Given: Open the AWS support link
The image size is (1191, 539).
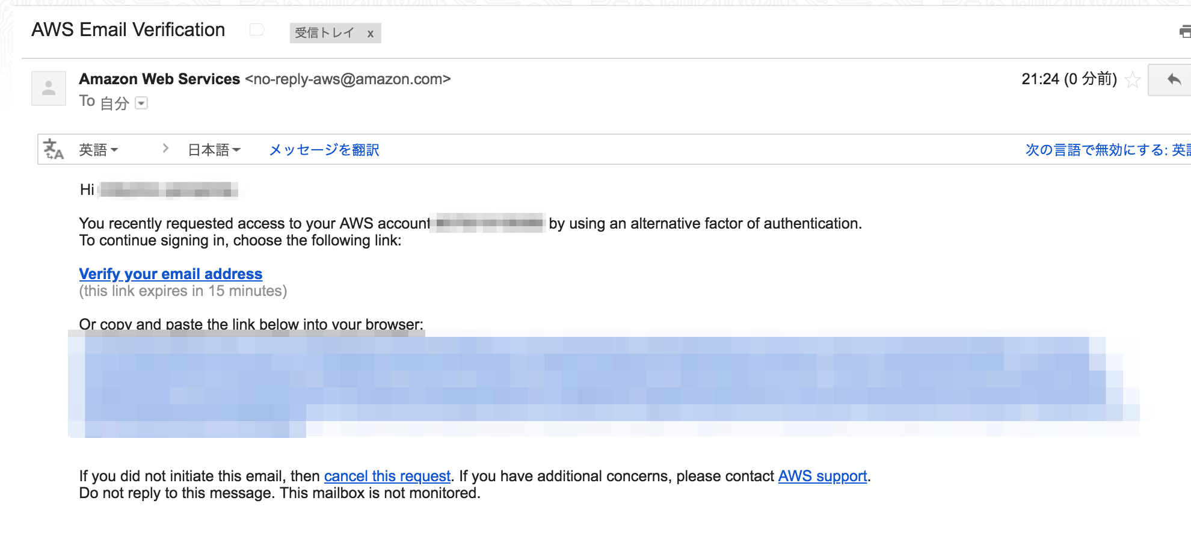Looking at the screenshot, I should (x=823, y=476).
